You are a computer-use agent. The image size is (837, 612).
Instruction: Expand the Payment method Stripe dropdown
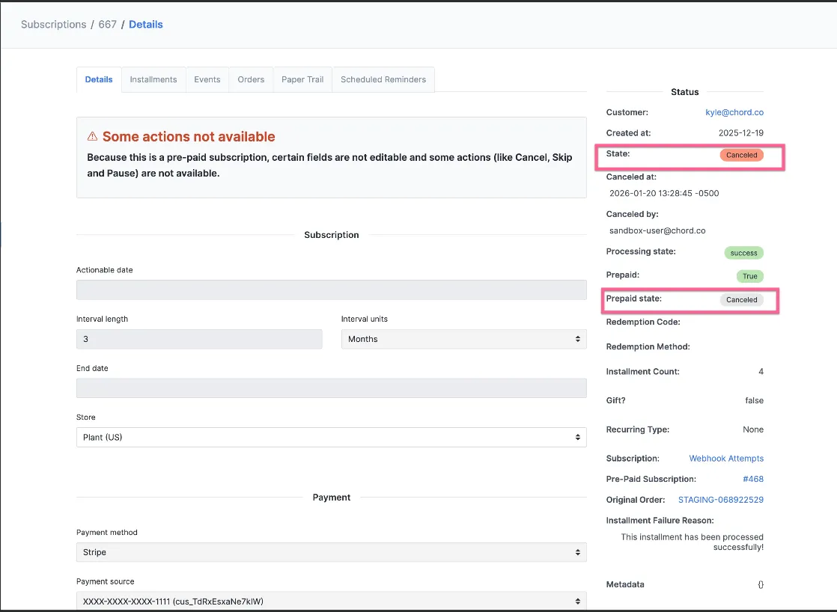[332, 552]
